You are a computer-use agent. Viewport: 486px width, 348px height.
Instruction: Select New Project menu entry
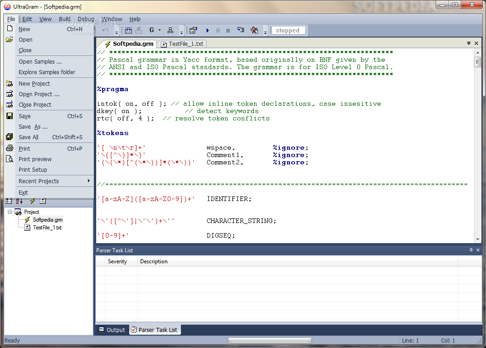point(49,84)
